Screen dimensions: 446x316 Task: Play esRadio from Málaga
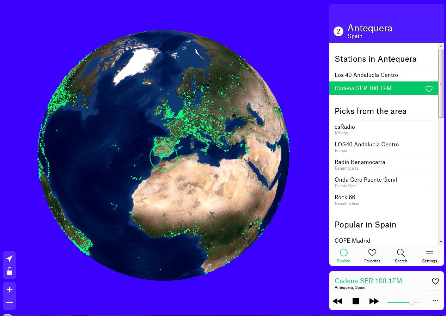(384, 129)
